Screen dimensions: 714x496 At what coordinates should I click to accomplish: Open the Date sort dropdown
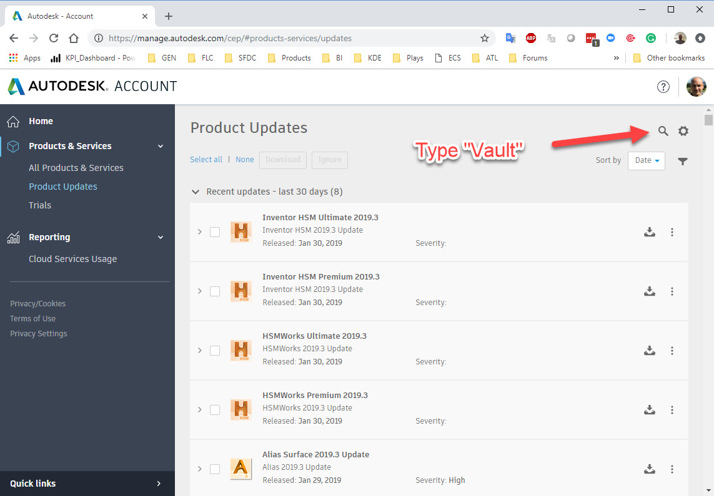[x=646, y=160]
